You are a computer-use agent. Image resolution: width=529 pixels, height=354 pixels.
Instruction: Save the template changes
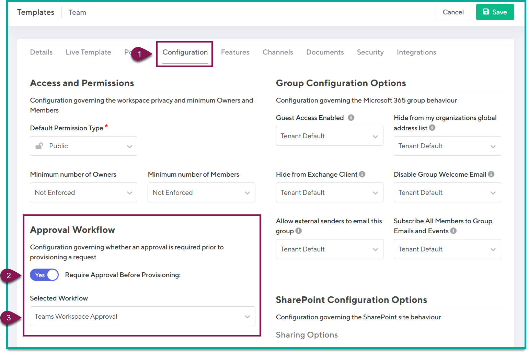coord(495,12)
